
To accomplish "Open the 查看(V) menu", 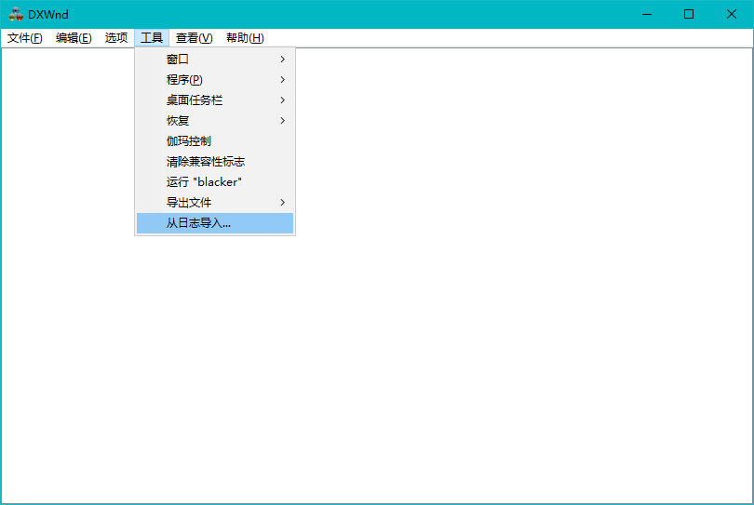I will (x=194, y=38).
